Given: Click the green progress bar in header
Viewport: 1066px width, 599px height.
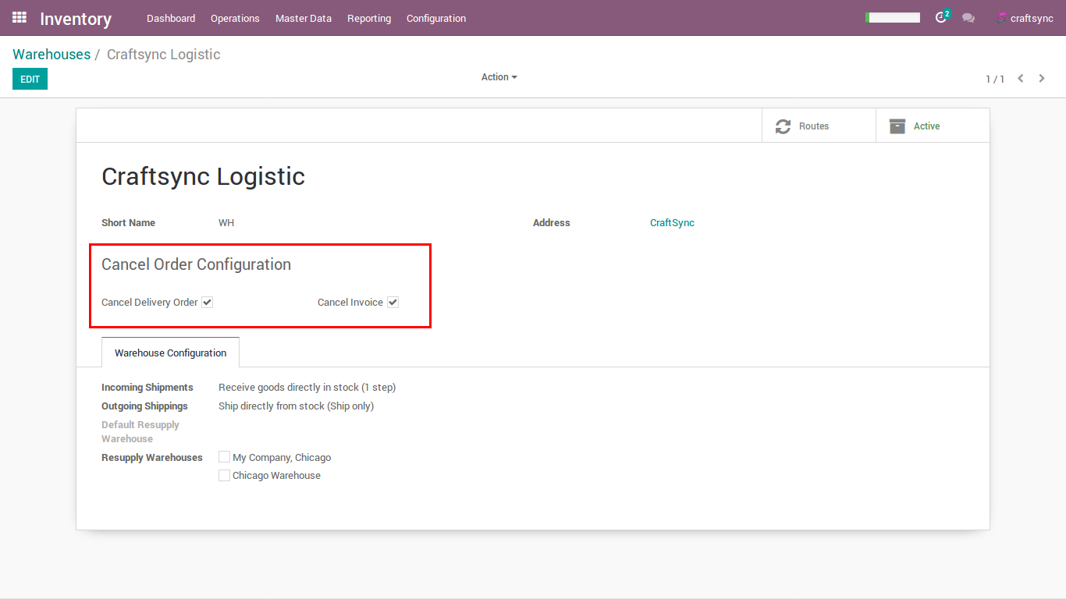Looking at the screenshot, I should click(893, 18).
